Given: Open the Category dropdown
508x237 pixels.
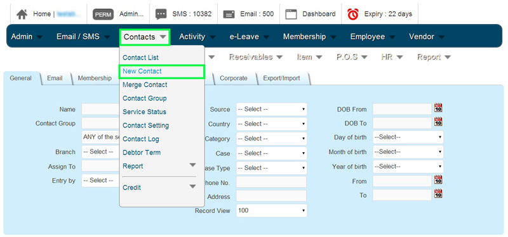Looking at the screenshot, I should click(272, 139).
